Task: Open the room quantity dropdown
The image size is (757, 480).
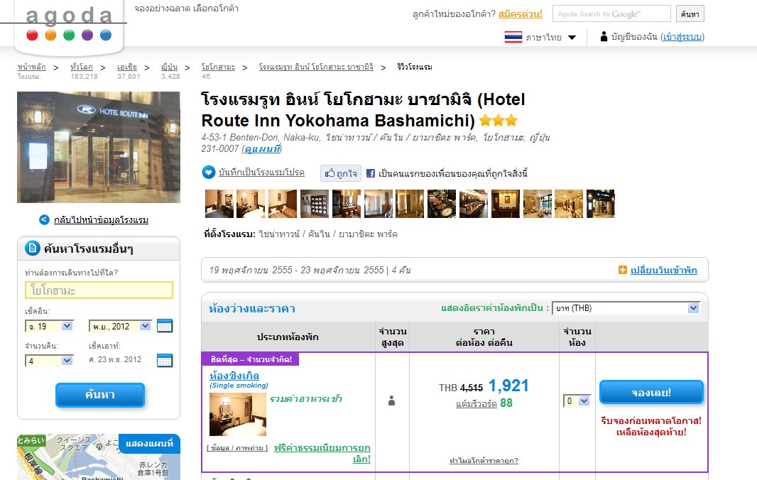Action: (x=577, y=400)
